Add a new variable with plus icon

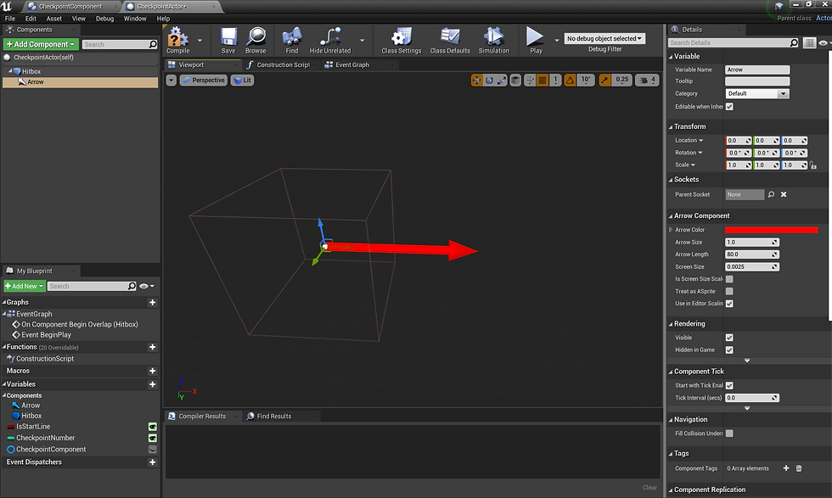tap(152, 384)
